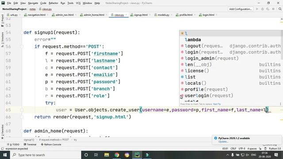Open the Navigate menu
Viewport: 283px width, 159px height.
33,3
